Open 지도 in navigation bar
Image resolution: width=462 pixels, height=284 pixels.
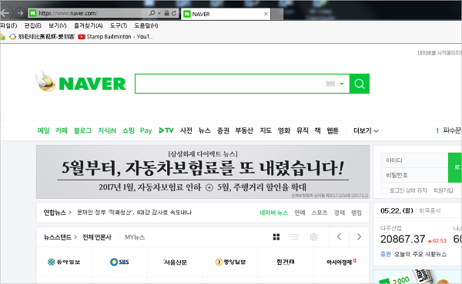pos(266,130)
